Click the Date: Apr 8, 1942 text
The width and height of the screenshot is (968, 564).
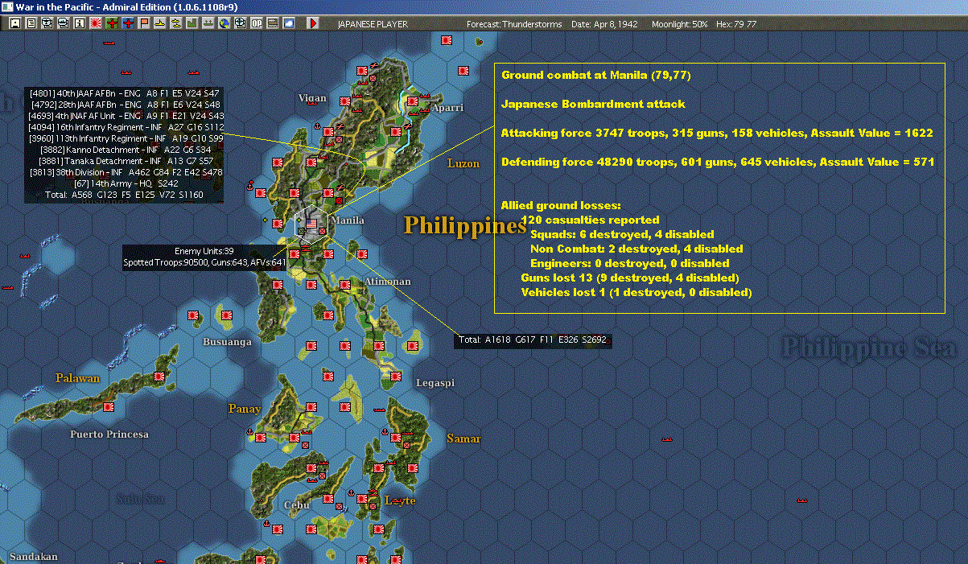click(x=604, y=24)
